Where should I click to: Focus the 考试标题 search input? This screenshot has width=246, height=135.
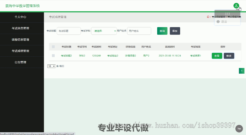pos(69,31)
